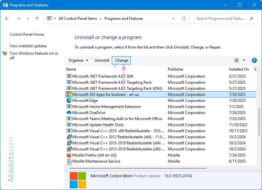Select Microsoft .NET Framework 4.8.1 SDK entry
262x190 pixels.
coord(102,76)
